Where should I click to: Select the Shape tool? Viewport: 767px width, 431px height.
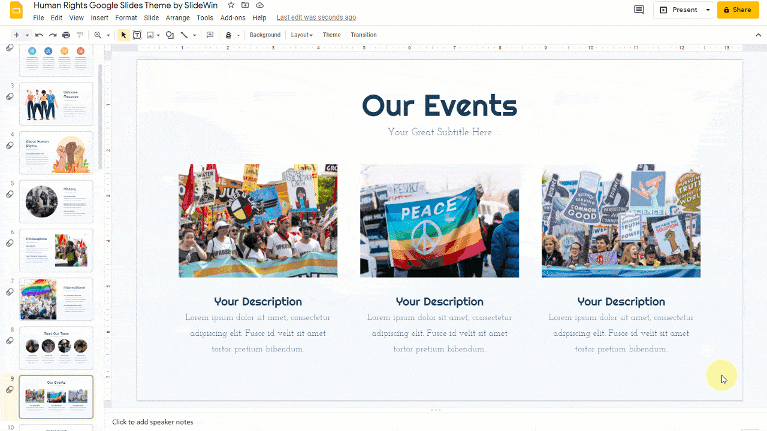(170, 35)
